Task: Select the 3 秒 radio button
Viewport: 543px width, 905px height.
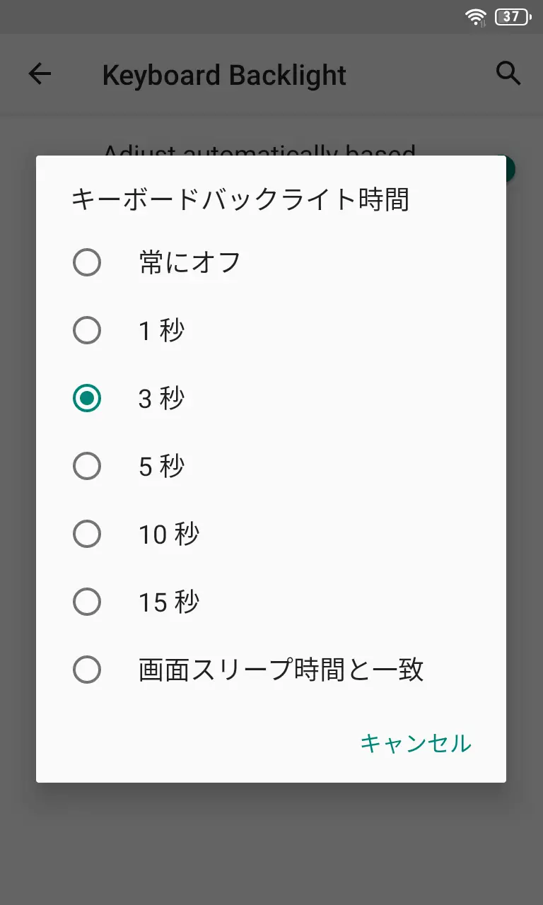Action: (x=87, y=399)
